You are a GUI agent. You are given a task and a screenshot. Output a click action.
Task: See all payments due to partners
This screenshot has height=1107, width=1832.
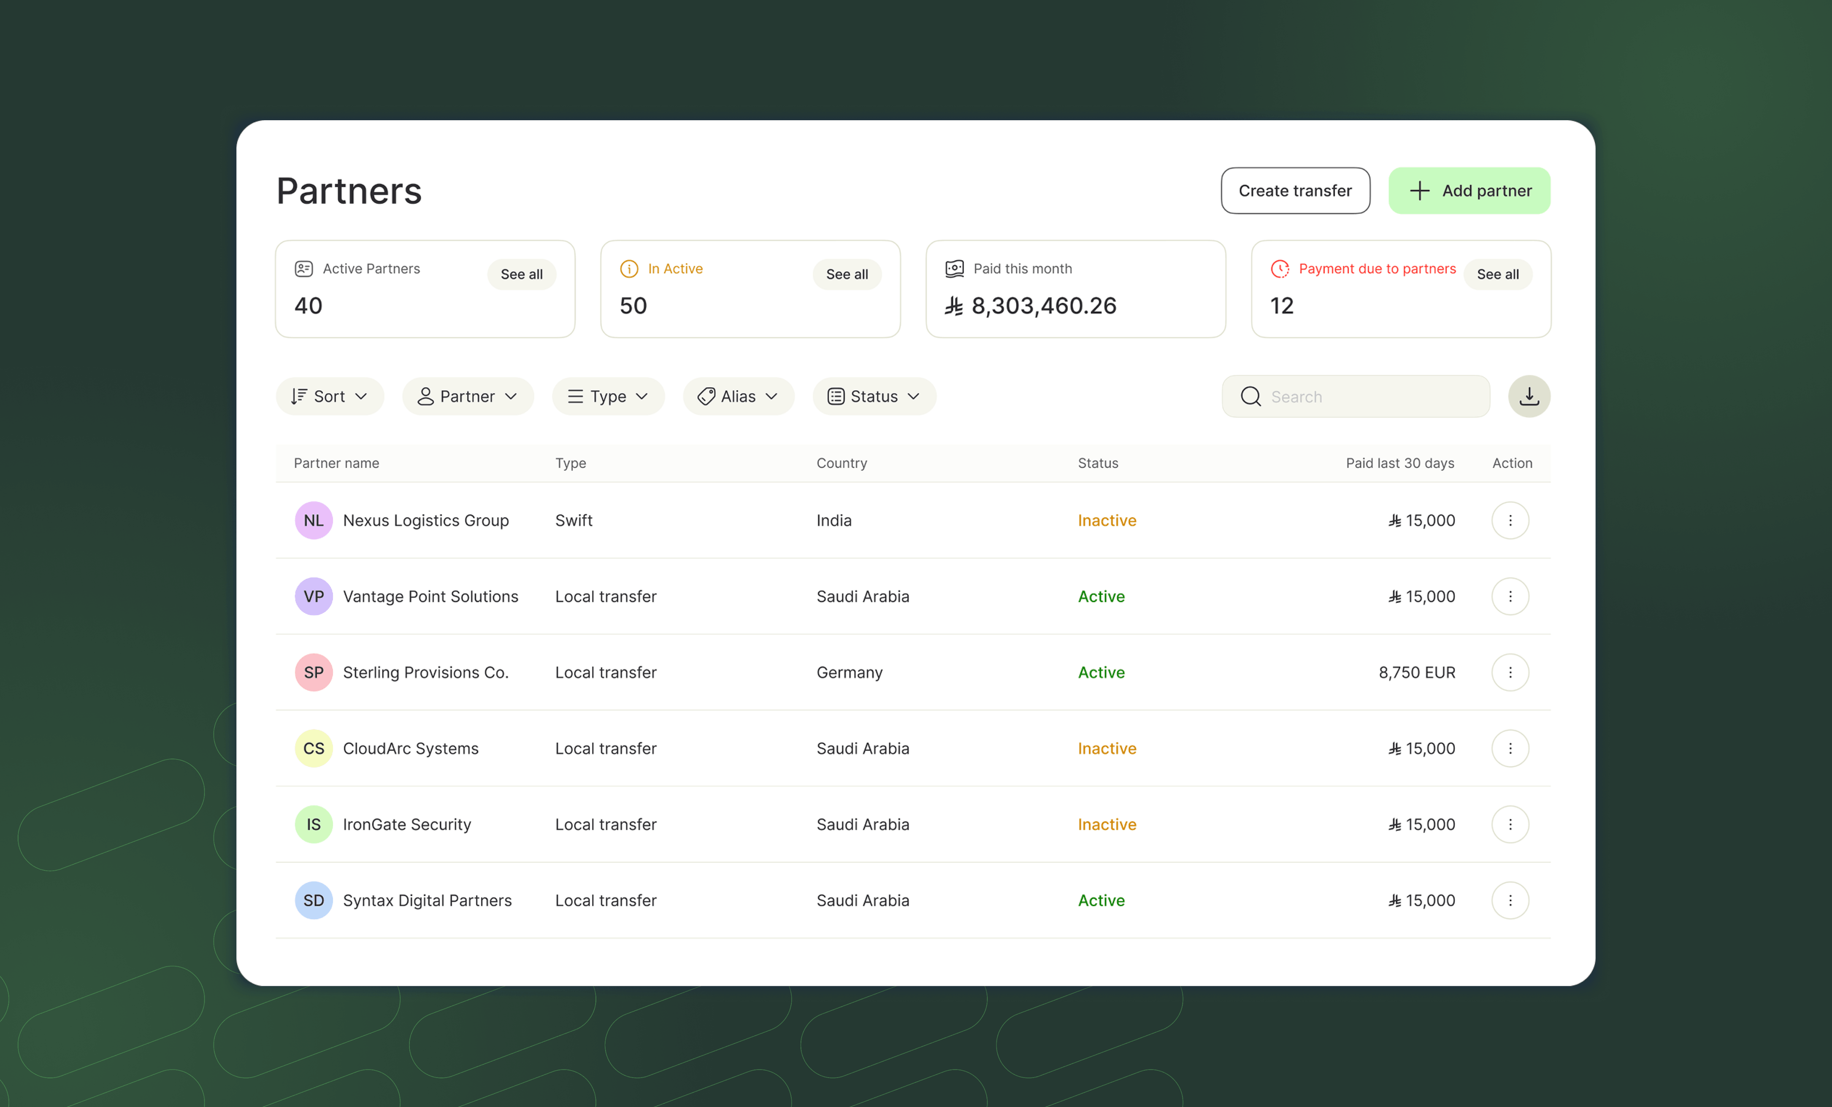(x=1497, y=274)
